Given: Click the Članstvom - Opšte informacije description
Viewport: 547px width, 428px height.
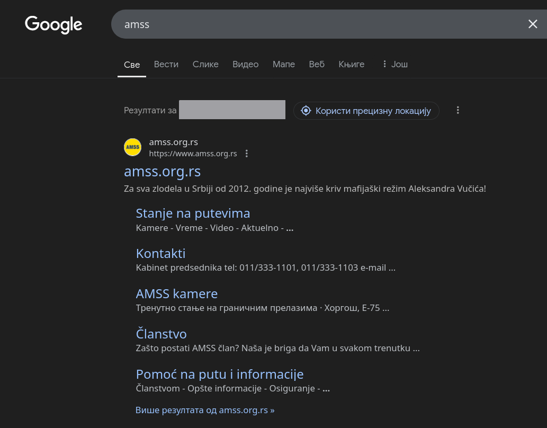Looking at the screenshot, I should tap(232, 389).
